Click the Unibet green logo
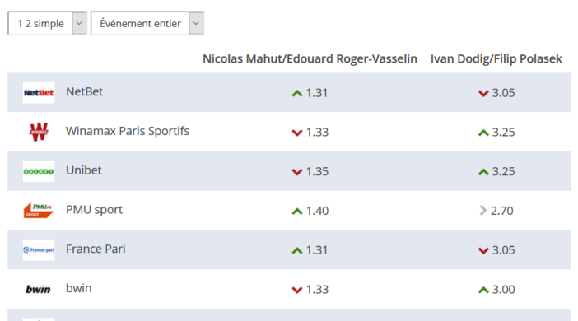Viewport: 578px width, 321px height. (39, 171)
